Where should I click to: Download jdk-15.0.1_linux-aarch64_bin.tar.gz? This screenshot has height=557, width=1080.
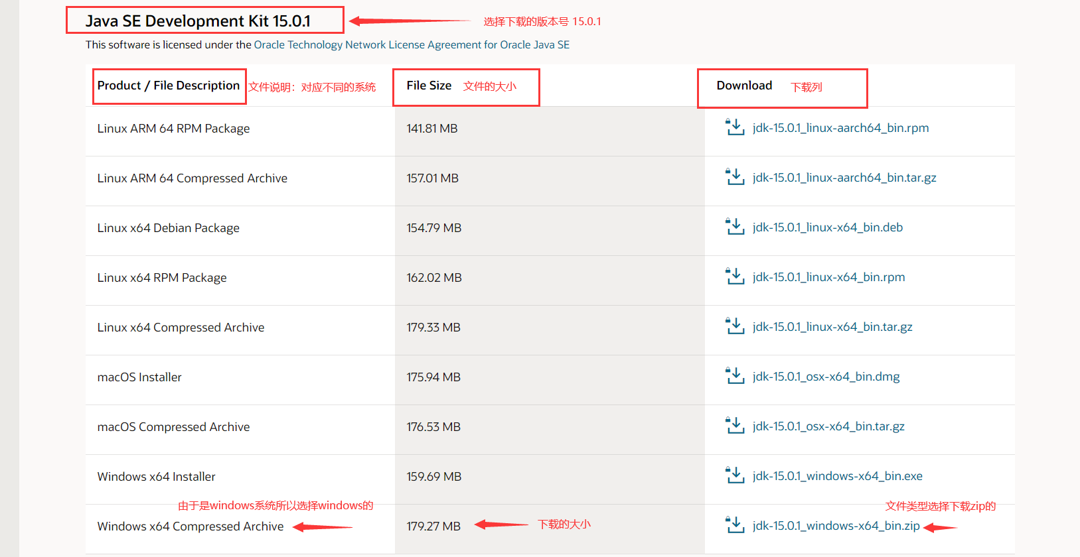844,178
